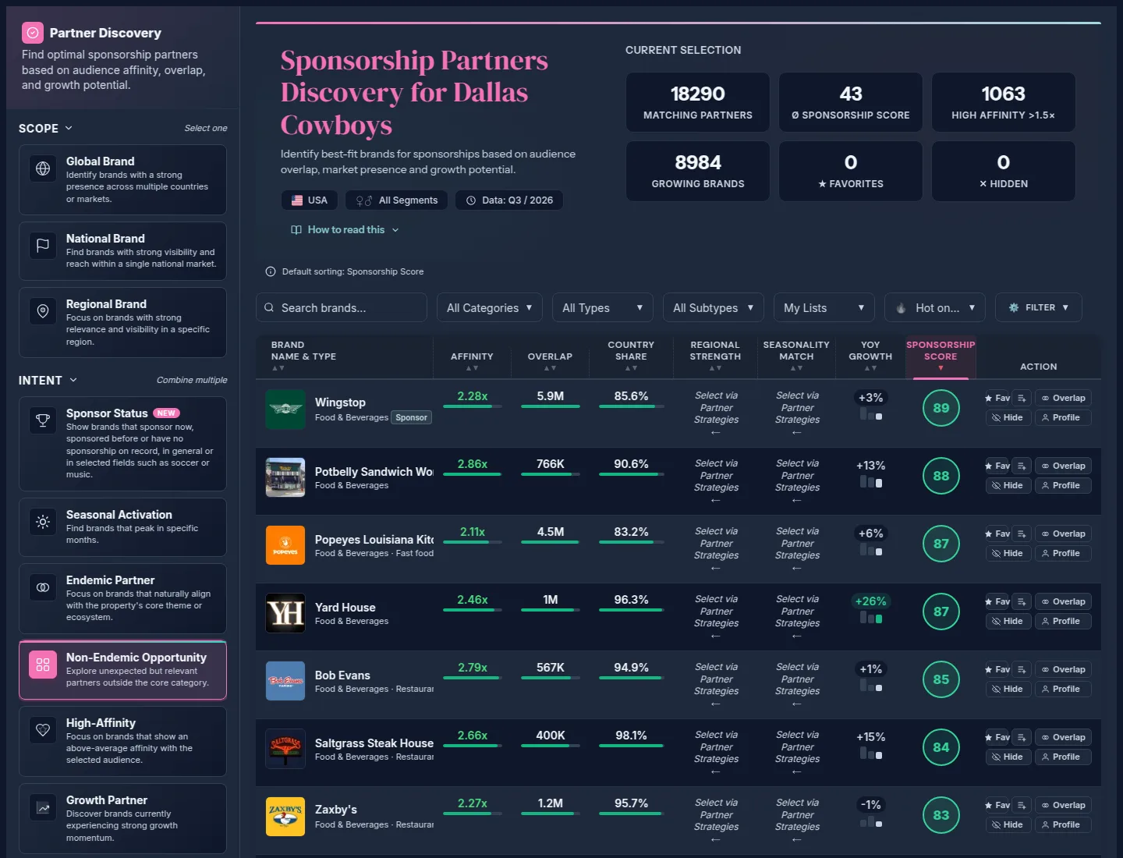
Task: Click the add-to-list icon for Wingstop
Action: click(x=1022, y=398)
